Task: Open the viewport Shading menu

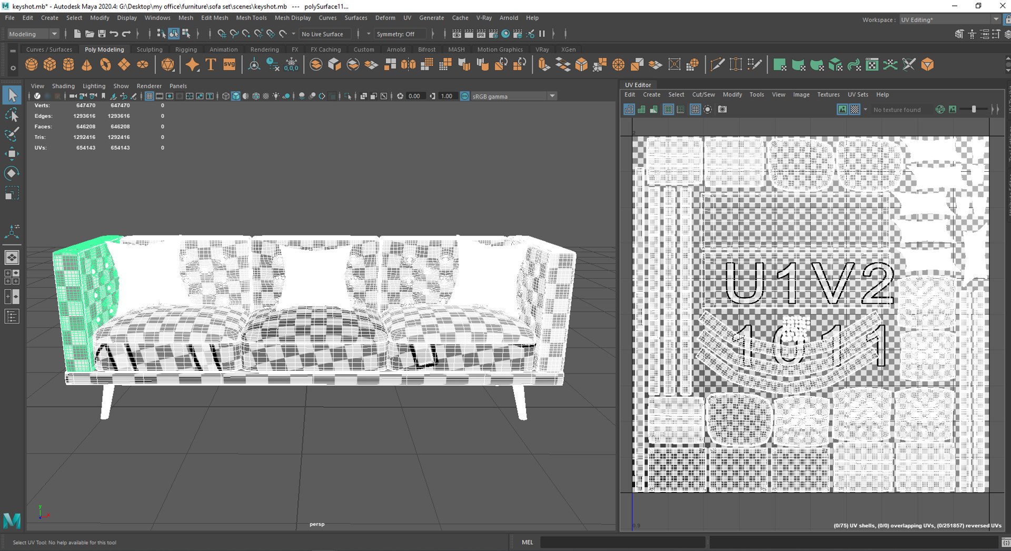Action: click(x=63, y=86)
